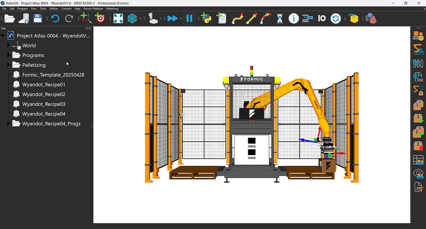The width and height of the screenshot is (426, 229).
Task: Click the fast-forward simulation button
Action: point(172,18)
